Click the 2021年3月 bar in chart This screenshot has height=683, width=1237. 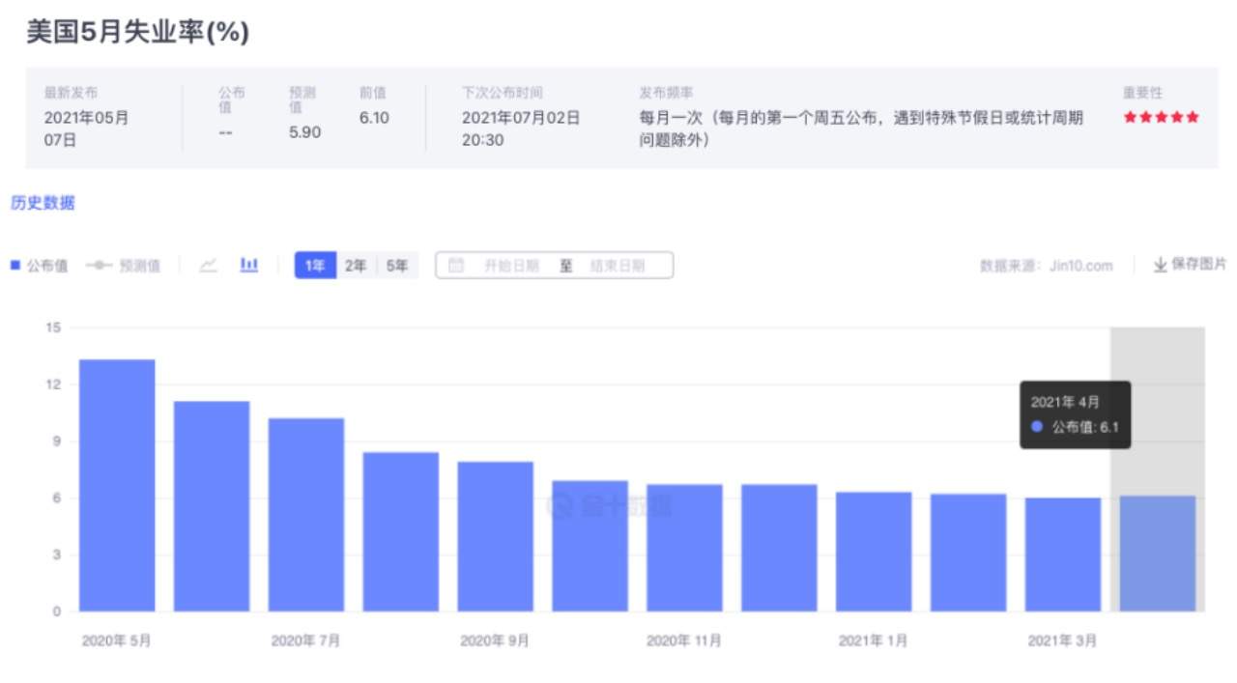coord(1063,555)
